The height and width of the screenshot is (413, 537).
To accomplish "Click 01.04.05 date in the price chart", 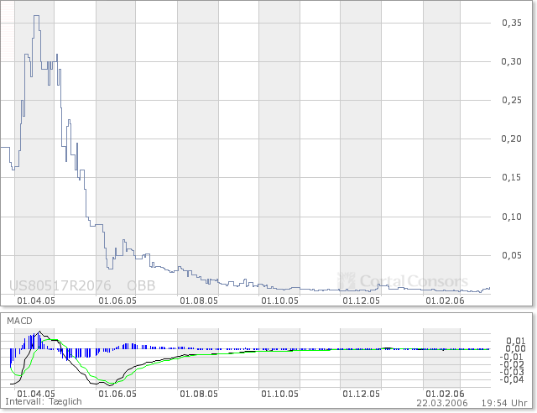I will click(36, 298).
